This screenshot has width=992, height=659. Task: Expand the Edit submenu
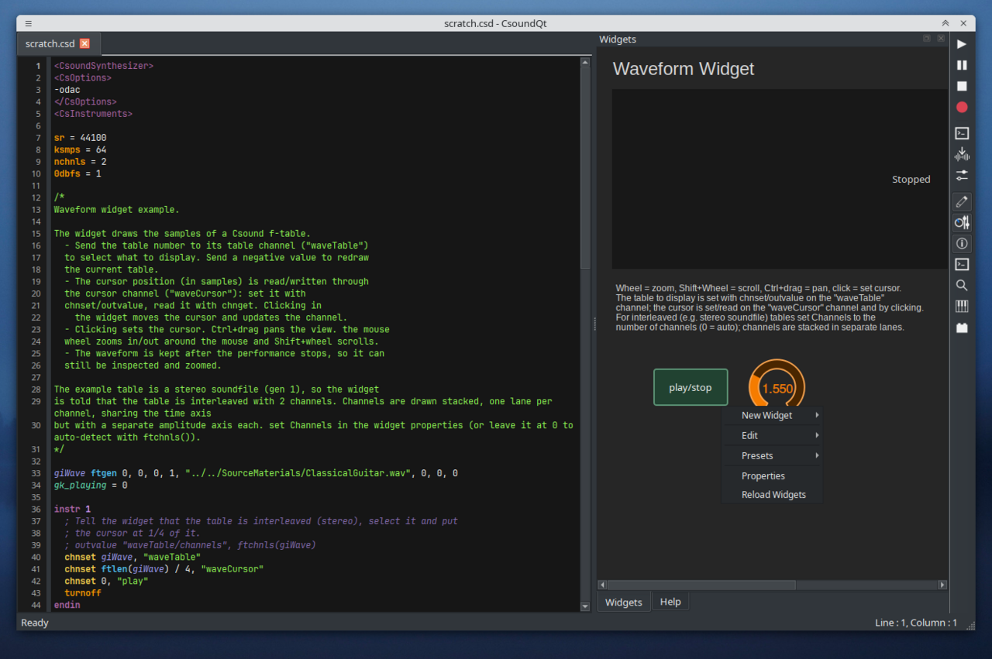point(771,435)
